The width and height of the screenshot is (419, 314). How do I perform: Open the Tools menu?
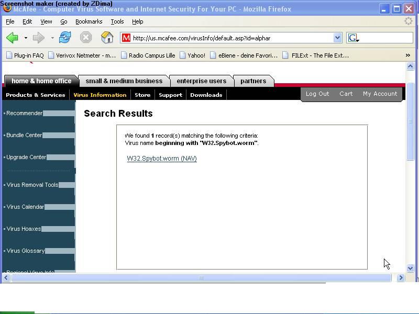coord(117,21)
